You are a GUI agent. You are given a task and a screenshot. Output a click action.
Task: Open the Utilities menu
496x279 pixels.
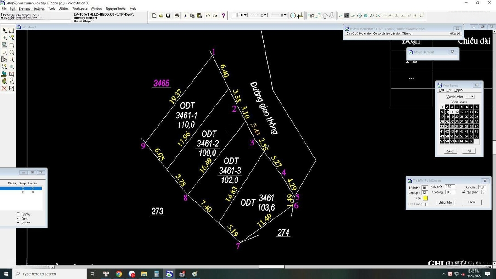tap(63, 8)
